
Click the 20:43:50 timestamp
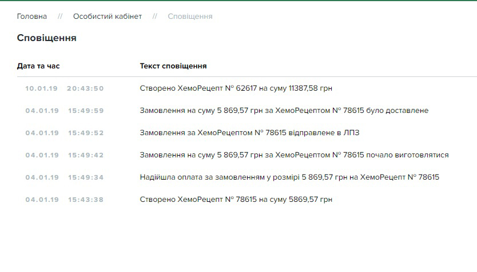(x=85, y=88)
